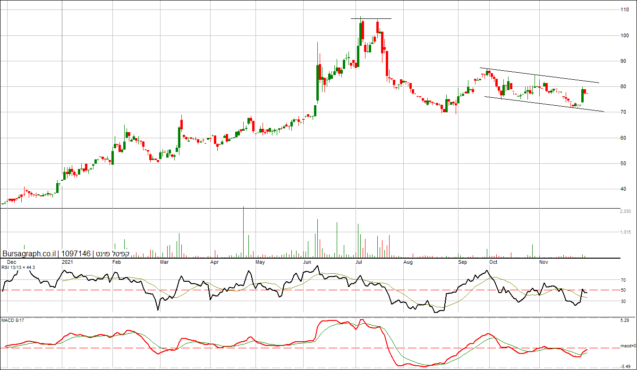The height and width of the screenshot is (370, 637).
Task: Click the "Feb" month label
Action: [x=117, y=261]
